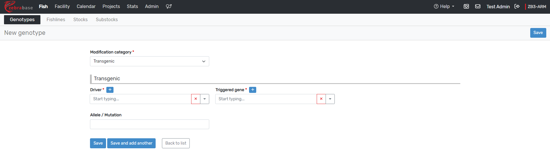Add new Driver with plus icon
Image resolution: width=550 pixels, height=164 pixels.
click(110, 90)
